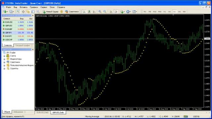Click the connection status bars icon
The height and width of the screenshot is (119, 212).
coord(186,116)
